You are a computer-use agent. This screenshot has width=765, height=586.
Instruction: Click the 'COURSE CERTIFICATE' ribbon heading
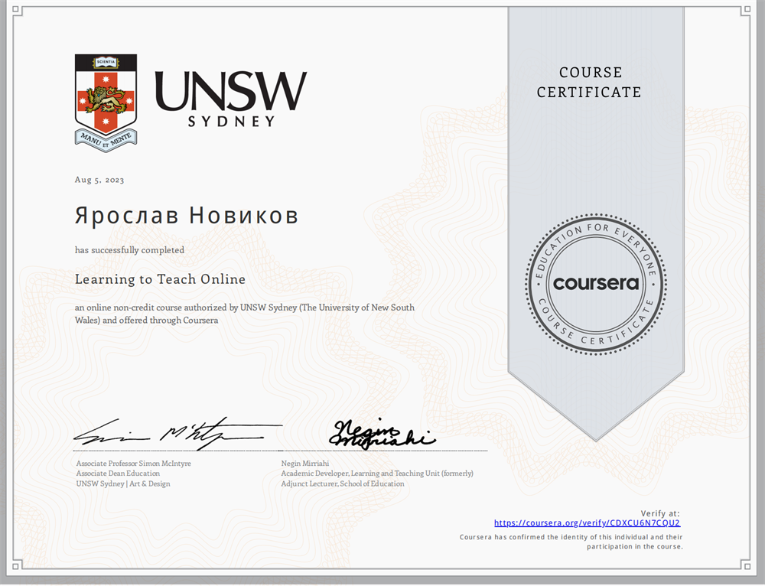tap(589, 83)
